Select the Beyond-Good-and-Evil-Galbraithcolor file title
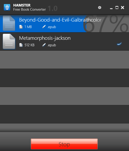The image size is (129, 151). coord(60,20)
